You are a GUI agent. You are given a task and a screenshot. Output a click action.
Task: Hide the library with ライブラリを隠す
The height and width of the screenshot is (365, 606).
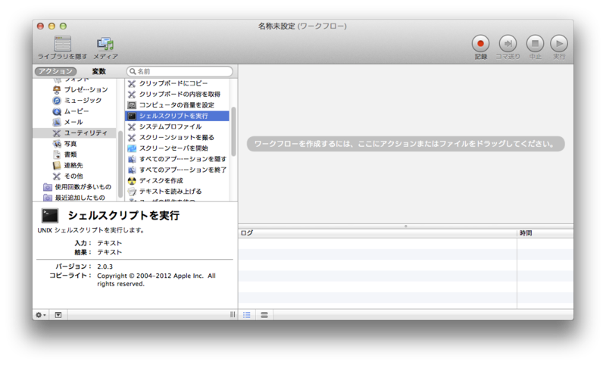[63, 48]
